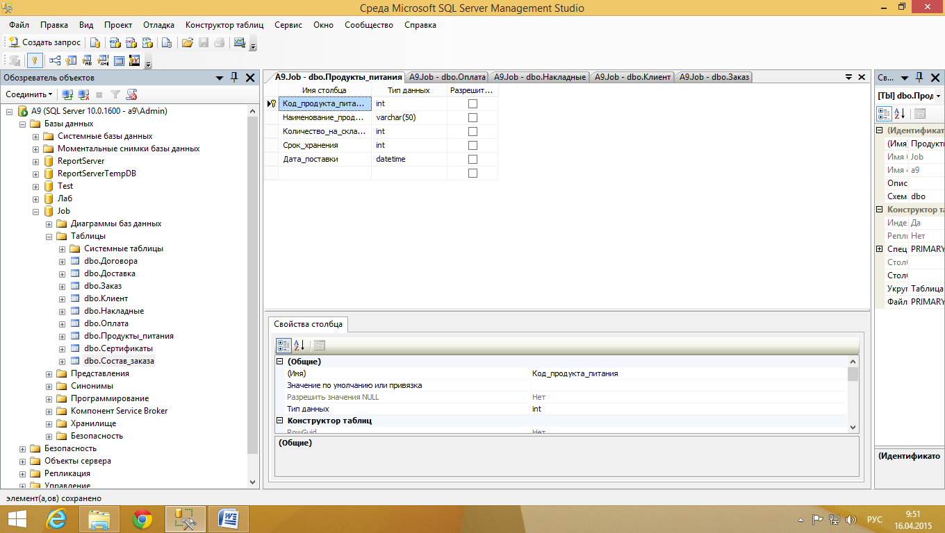Open a file with the folder icon
This screenshot has height=533, width=945.
click(187, 42)
